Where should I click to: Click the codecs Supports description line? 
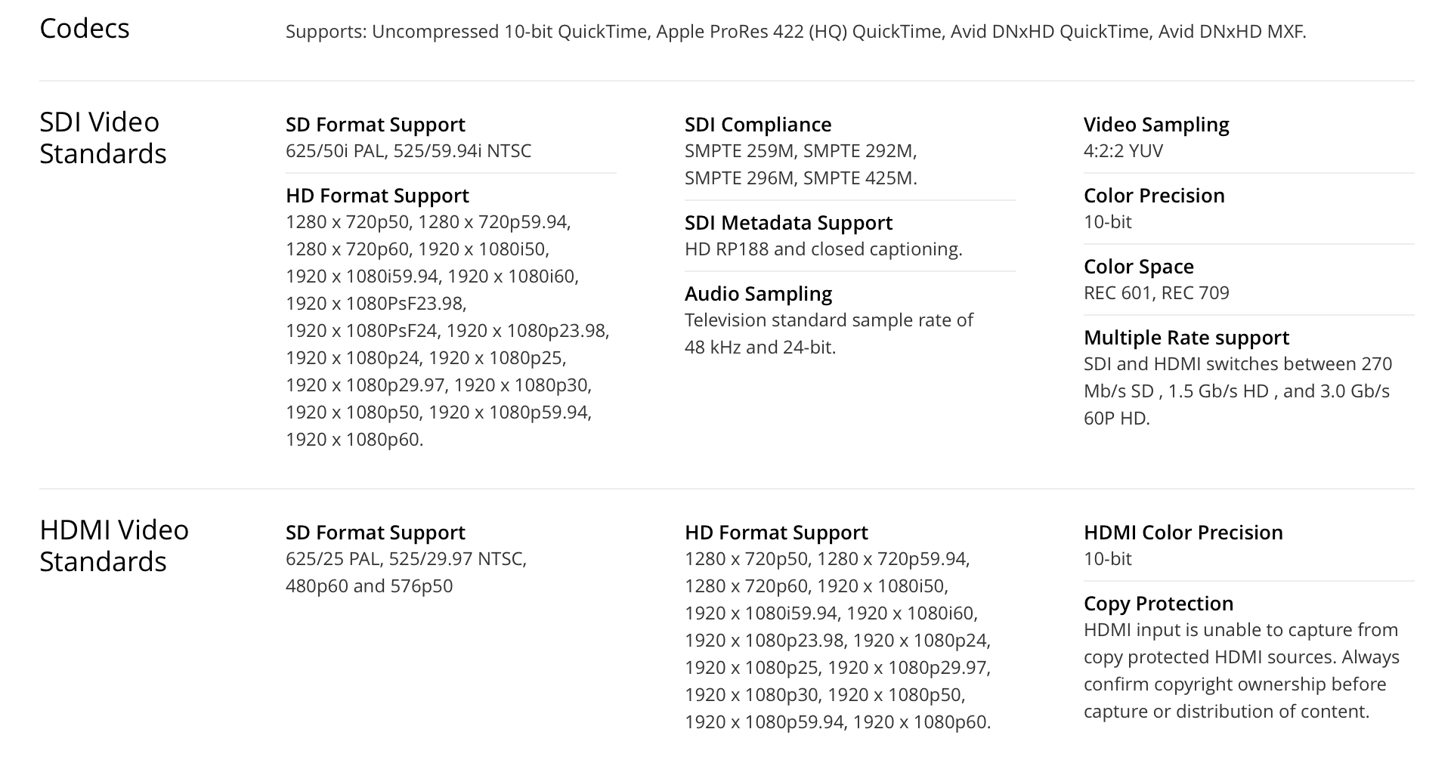[x=796, y=32]
